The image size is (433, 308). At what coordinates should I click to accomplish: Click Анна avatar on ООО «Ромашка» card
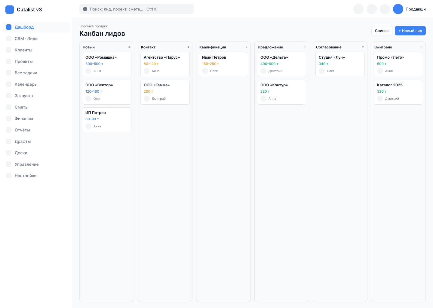point(88,71)
